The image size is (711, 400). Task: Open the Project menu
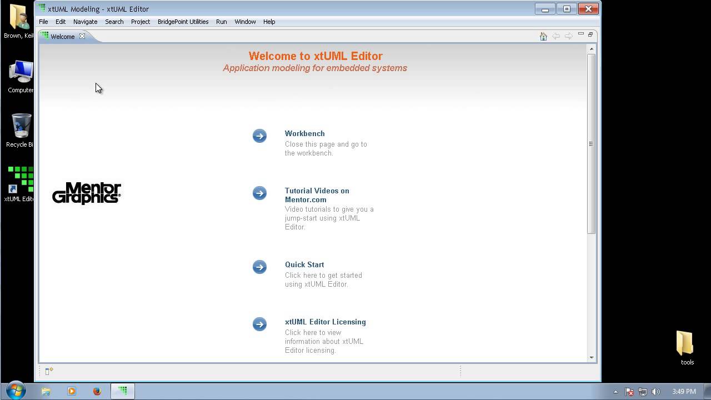pyautogui.click(x=141, y=22)
